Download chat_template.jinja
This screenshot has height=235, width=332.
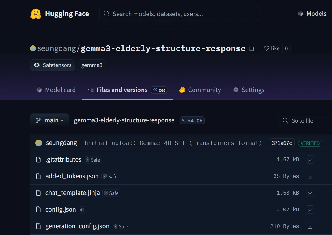[x=310, y=193]
